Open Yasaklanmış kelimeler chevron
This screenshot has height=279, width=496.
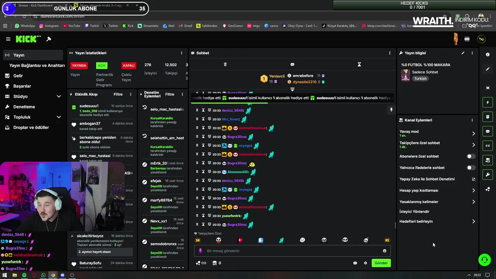[473, 202]
